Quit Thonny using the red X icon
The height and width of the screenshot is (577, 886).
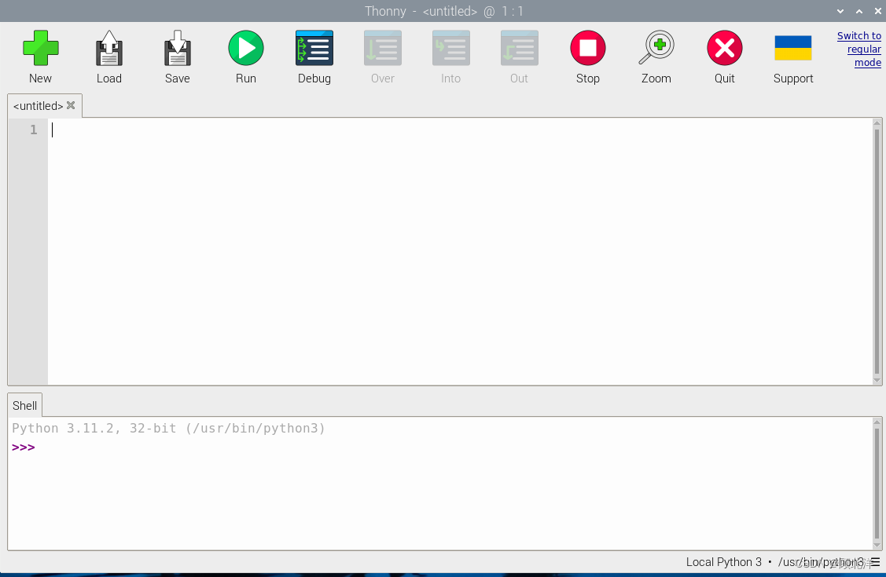point(724,49)
